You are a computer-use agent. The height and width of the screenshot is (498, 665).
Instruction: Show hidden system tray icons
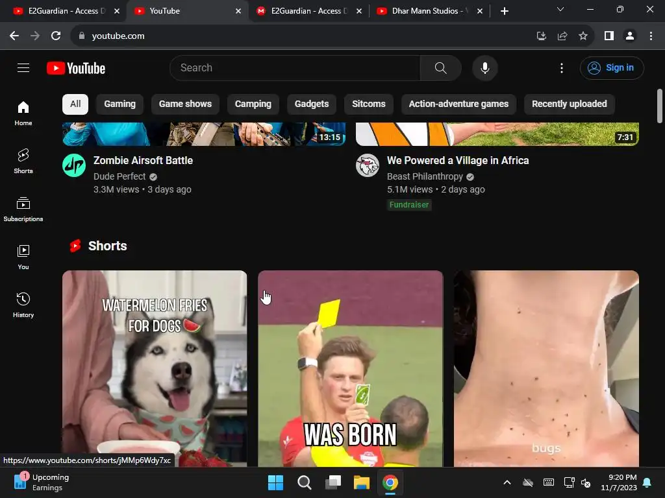click(x=507, y=482)
